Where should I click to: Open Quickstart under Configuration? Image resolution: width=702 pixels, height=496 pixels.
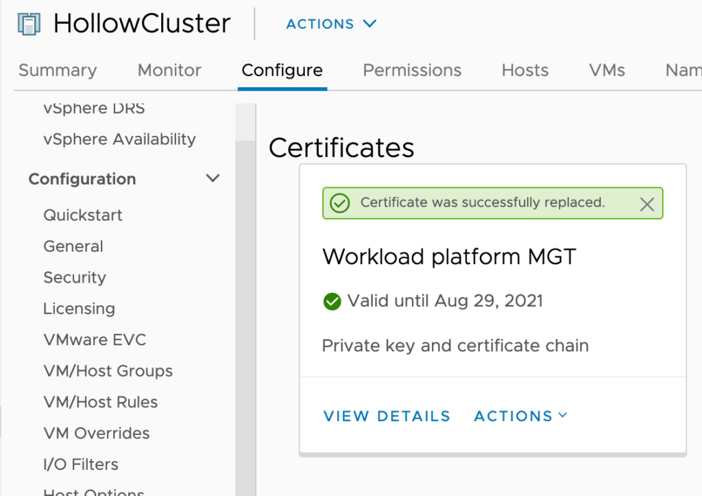tap(83, 215)
